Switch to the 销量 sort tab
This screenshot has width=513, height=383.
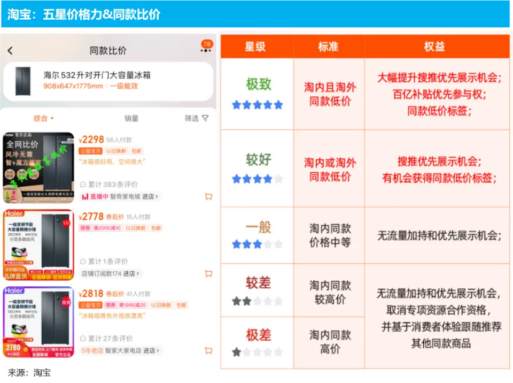[x=131, y=118]
